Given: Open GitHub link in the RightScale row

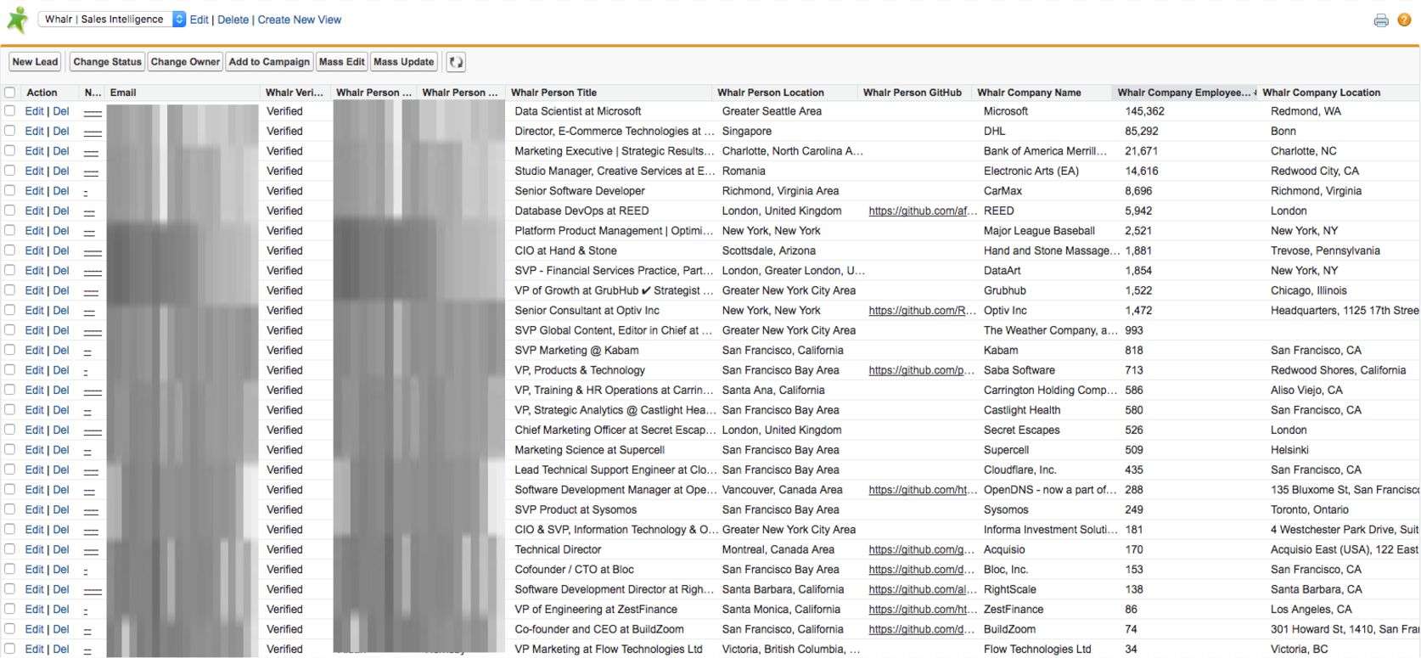Looking at the screenshot, I should 923,589.
